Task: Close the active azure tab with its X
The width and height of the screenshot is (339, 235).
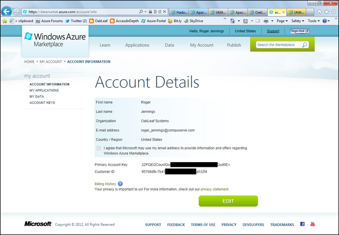Action: click(284, 12)
